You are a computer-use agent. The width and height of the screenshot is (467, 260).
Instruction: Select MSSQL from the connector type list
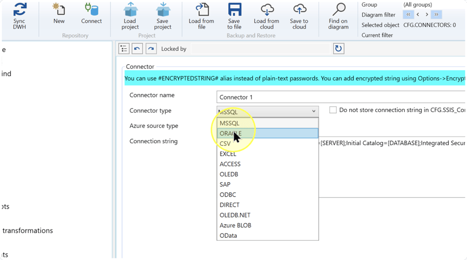pos(267,123)
